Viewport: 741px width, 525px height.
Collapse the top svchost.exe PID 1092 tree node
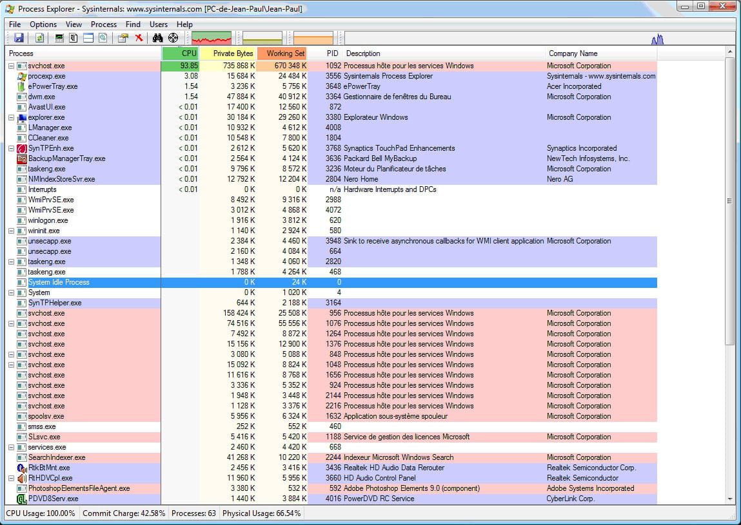[12, 66]
